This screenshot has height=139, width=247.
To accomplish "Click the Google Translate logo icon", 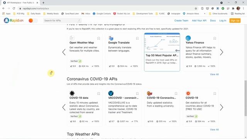I will point(111,38).
